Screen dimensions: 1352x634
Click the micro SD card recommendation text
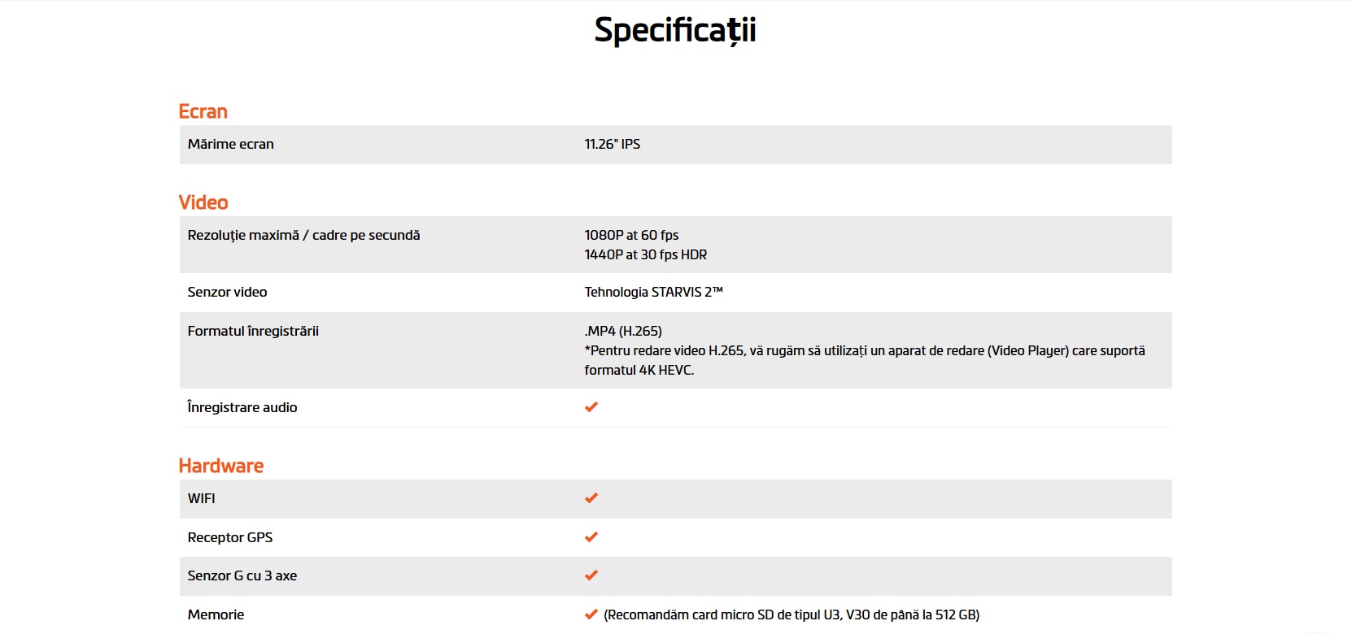pos(792,614)
